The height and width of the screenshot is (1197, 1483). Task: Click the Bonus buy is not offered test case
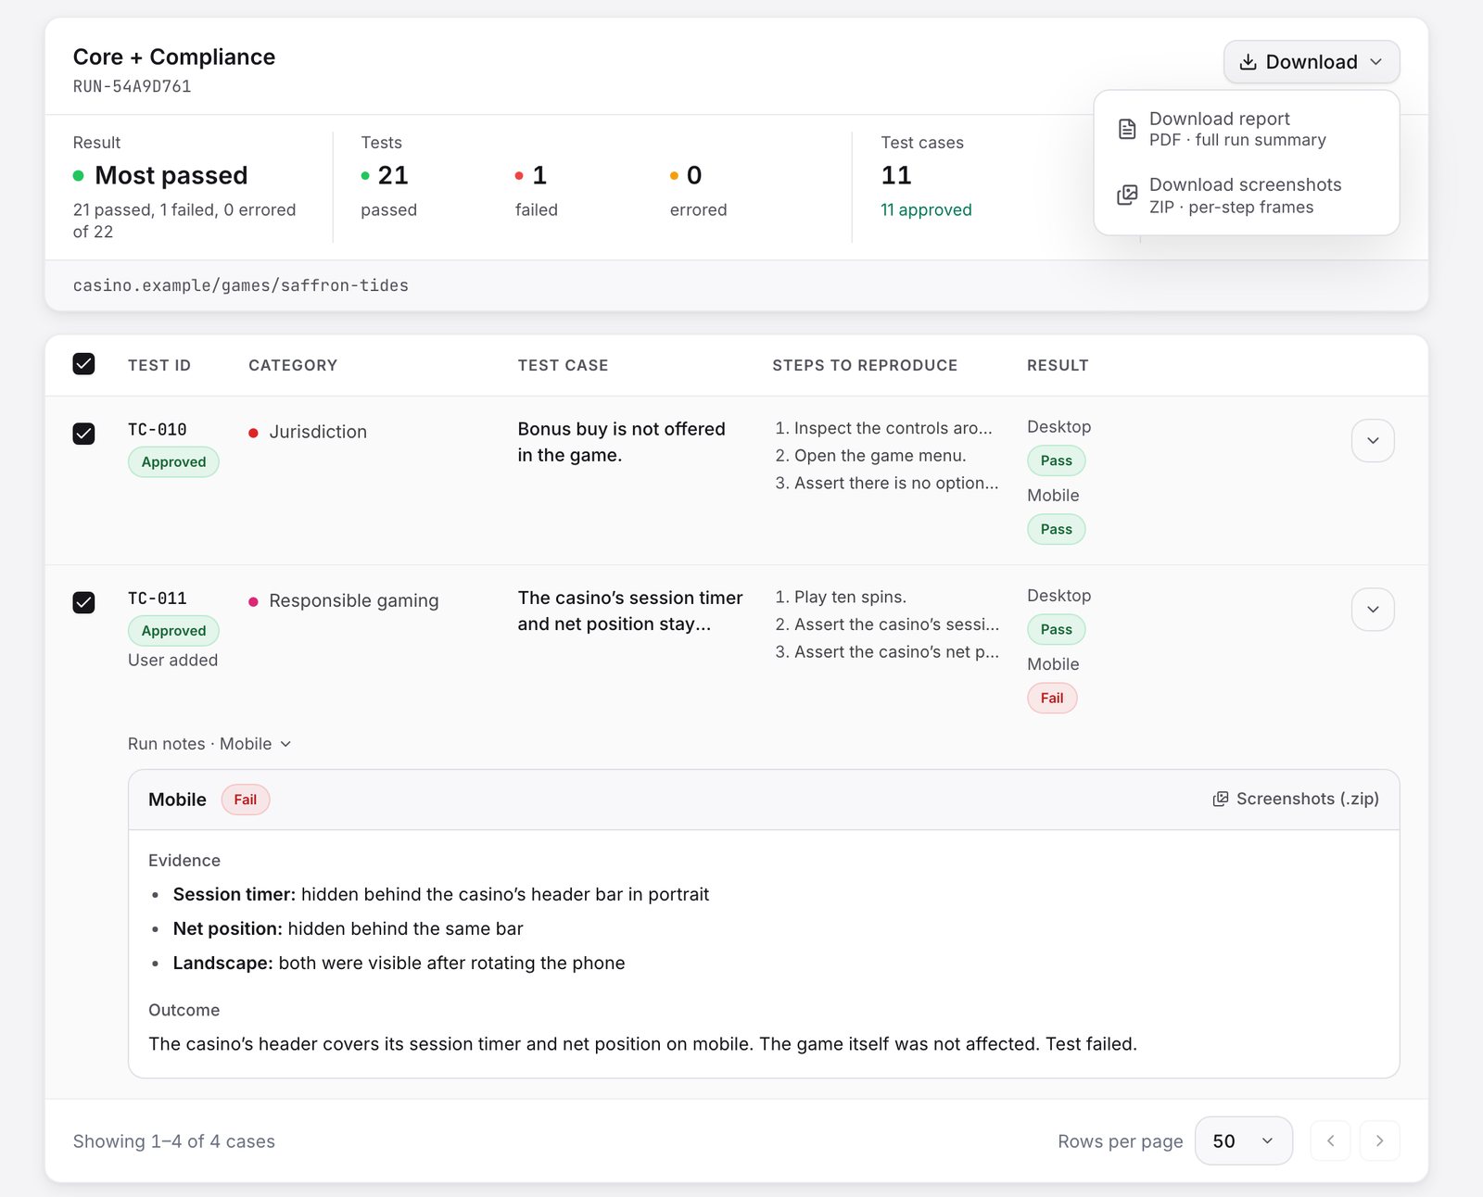click(622, 442)
